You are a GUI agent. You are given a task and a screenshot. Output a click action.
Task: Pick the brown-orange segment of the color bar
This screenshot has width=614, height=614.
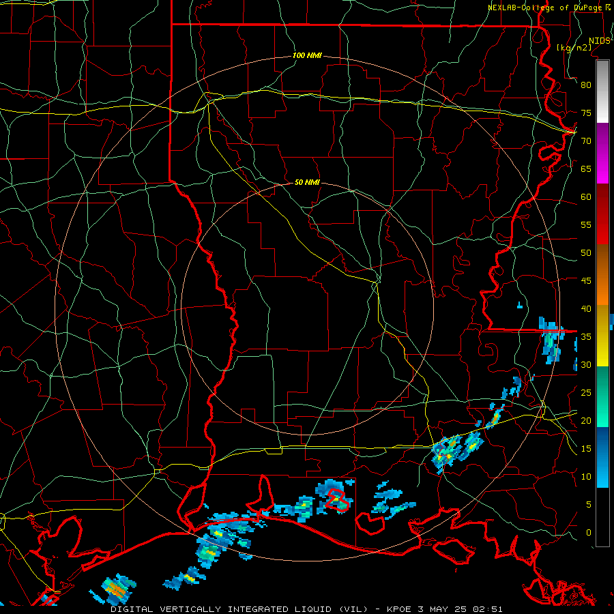[x=603, y=275]
